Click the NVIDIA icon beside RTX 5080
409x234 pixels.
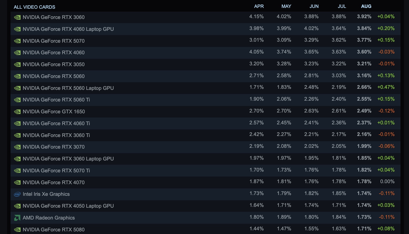[17, 230]
